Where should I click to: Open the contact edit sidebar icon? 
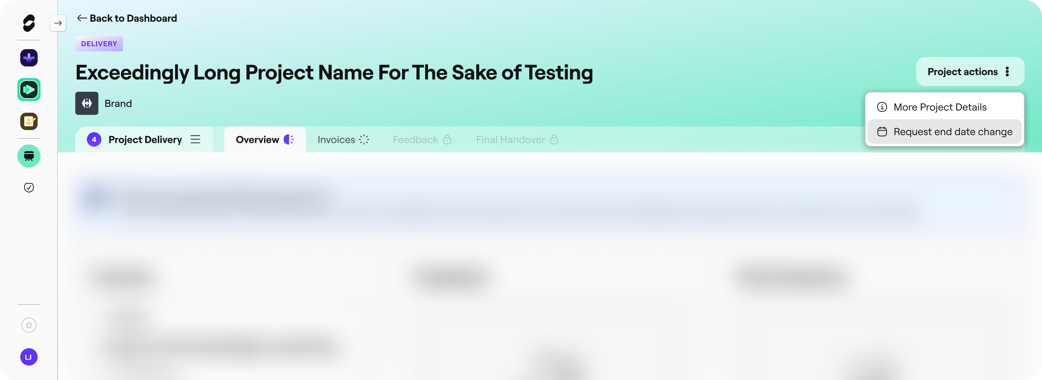29,121
